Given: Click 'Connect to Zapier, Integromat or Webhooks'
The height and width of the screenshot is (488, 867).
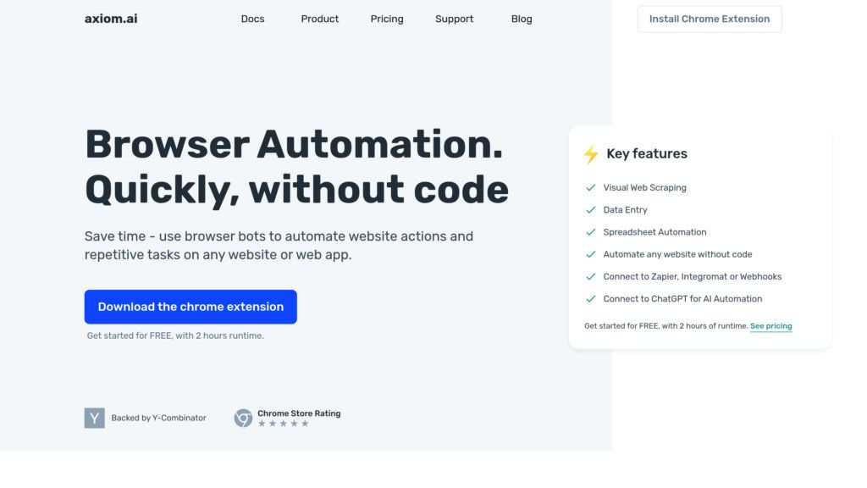Looking at the screenshot, I should coord(693,276).
